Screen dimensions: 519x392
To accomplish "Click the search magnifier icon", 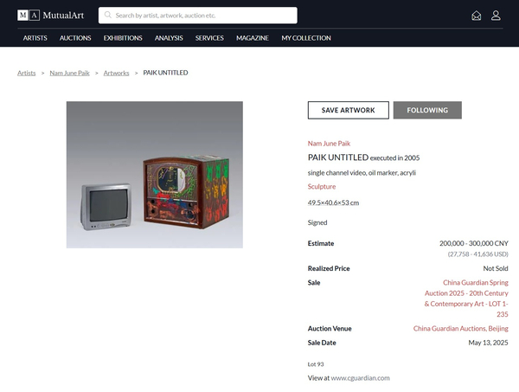I will pyautogui.click(x=107, y=15).
